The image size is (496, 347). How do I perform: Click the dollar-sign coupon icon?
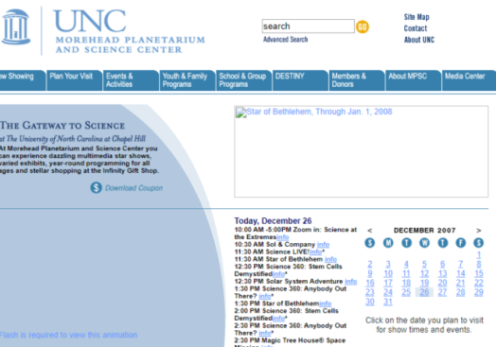(96, 188)
